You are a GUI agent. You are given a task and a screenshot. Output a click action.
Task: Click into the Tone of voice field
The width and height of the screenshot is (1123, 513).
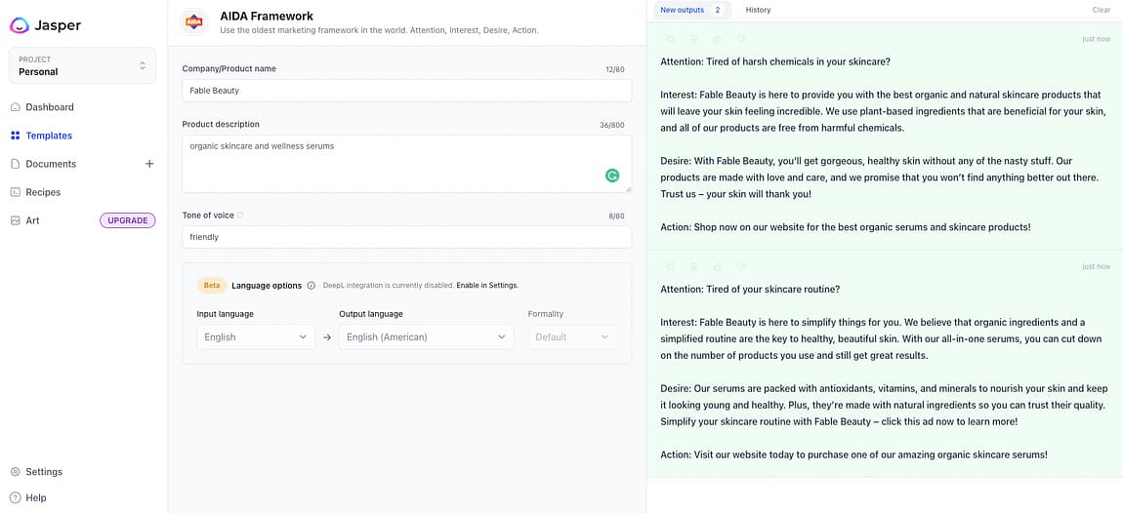click(x=406, y=237)
